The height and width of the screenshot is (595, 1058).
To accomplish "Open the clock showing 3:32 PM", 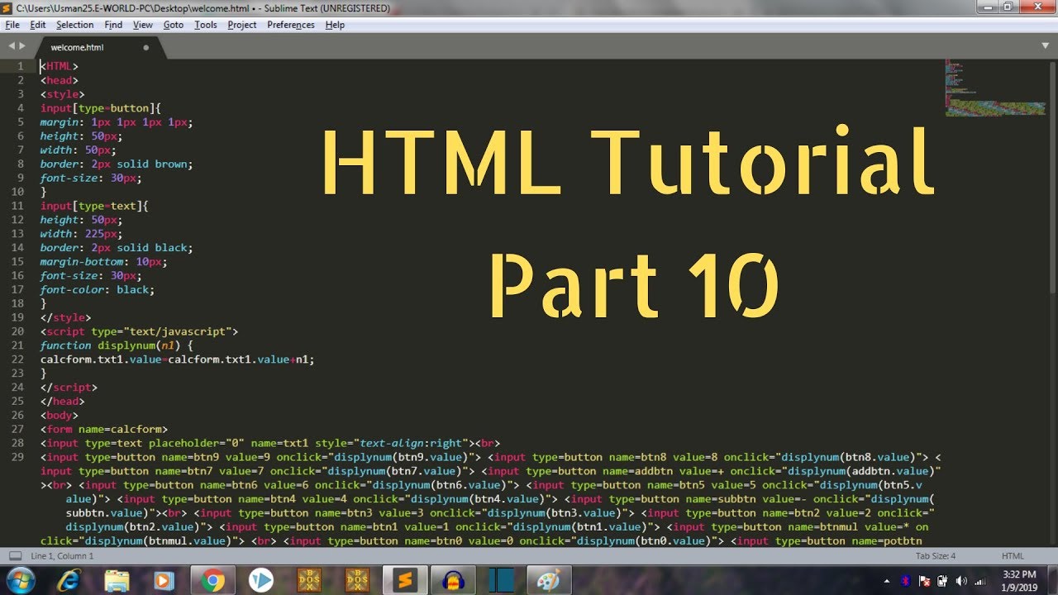I will click(1018, 581).
